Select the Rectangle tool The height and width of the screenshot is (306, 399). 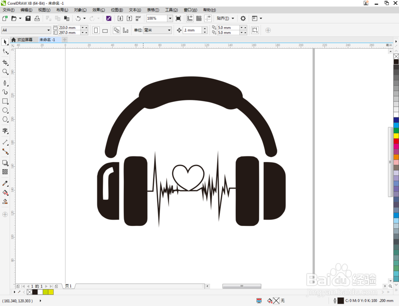click(5, 101)
